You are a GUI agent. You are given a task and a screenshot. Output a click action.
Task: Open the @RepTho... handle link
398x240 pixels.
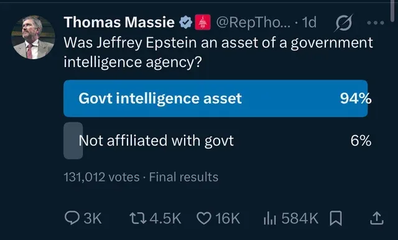tap(253, 22)
